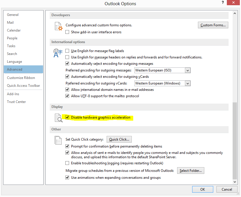241x197 pixels.
Task: Confirm with the OK button
Action: pyautogui.click(x=203, y=189)
